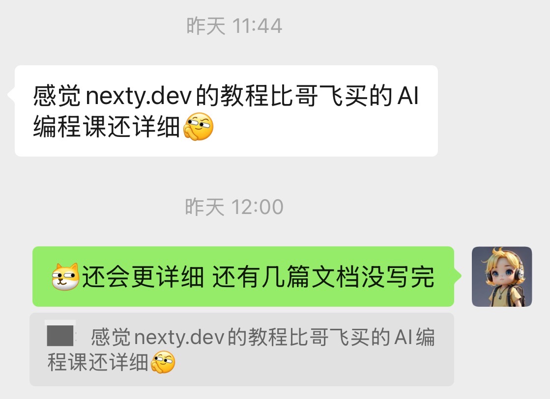550x399 pixels.
Task: Click the redacted sender name block in quote
Action: click(60, 335)
